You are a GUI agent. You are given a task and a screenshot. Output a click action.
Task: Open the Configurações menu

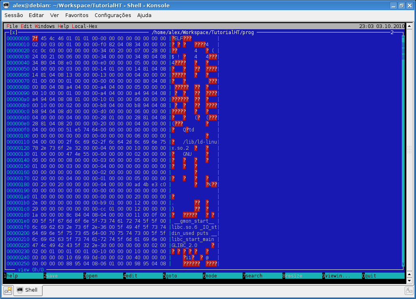(x=113, y=15)
